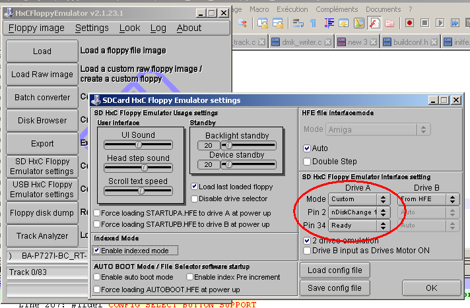Image resolution: width=470 pixels, height=308 pixels.
Task: Check Force loading STARTUPB.HFE to drive B
Action: point(97,224)
